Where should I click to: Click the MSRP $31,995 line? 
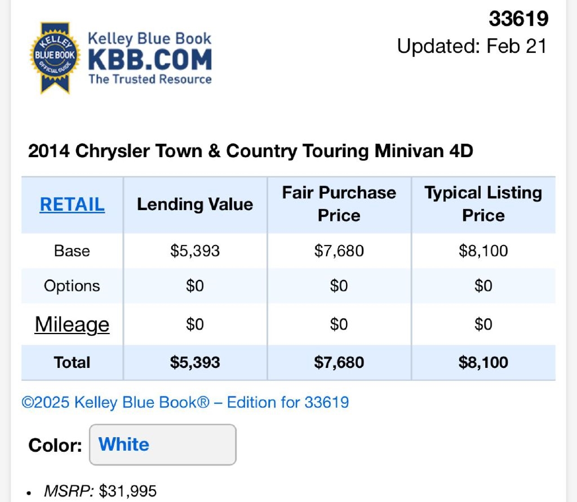(x=100, y=491)
